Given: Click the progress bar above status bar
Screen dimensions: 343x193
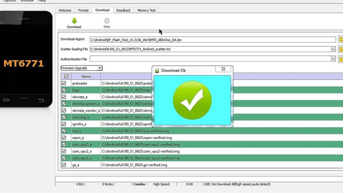Looking at the screenshot, I should [x=199, y=179].
